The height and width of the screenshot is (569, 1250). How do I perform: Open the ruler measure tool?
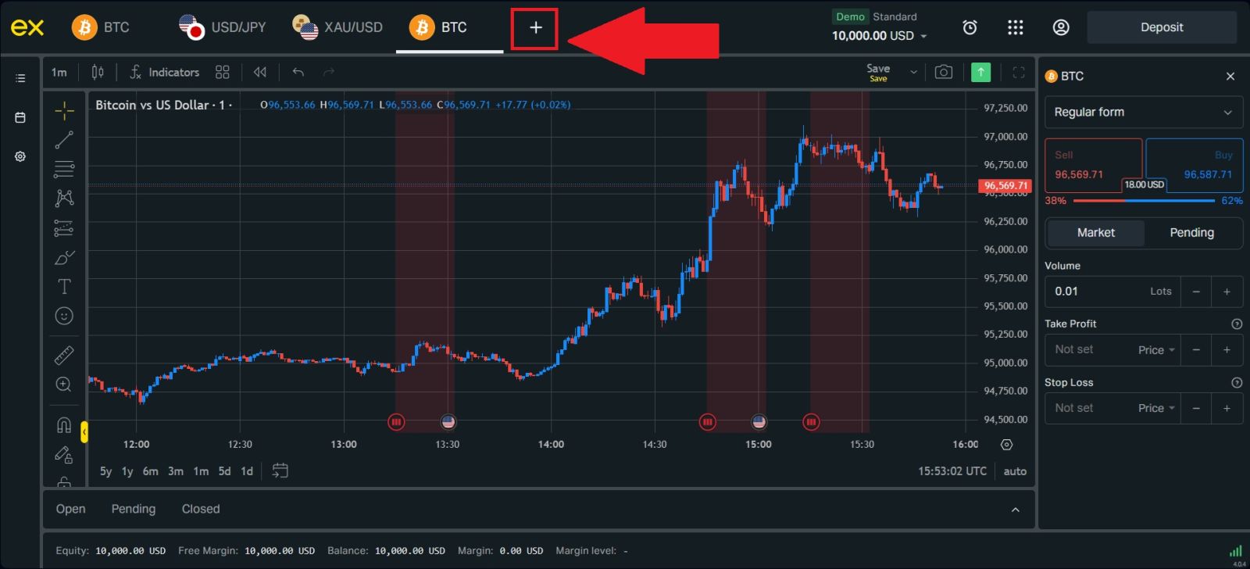(x=64, y=356)
